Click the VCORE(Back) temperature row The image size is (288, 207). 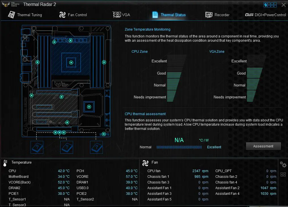click(39, 182)
